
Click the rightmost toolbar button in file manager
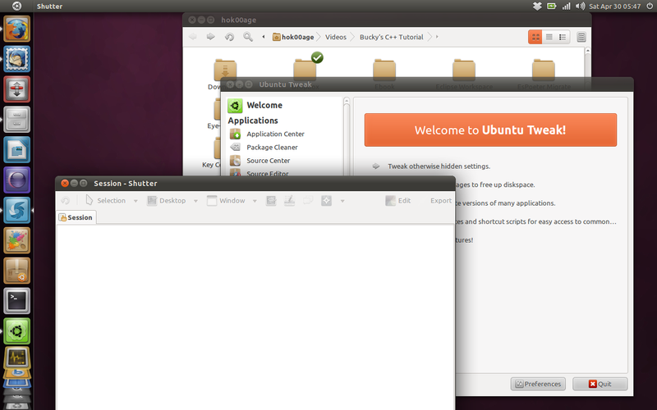[581, 37]
